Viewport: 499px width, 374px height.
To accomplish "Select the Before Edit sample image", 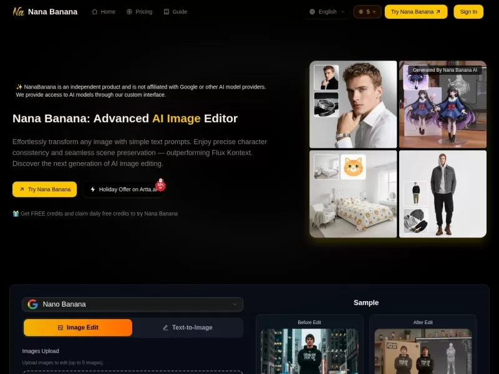I will 309,351.
